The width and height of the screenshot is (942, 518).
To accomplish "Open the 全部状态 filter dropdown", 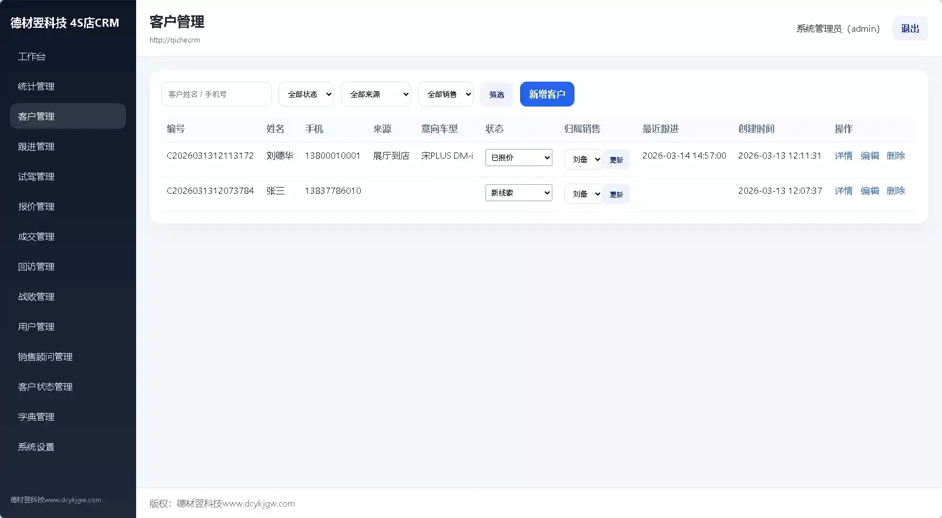I will 306,94.
